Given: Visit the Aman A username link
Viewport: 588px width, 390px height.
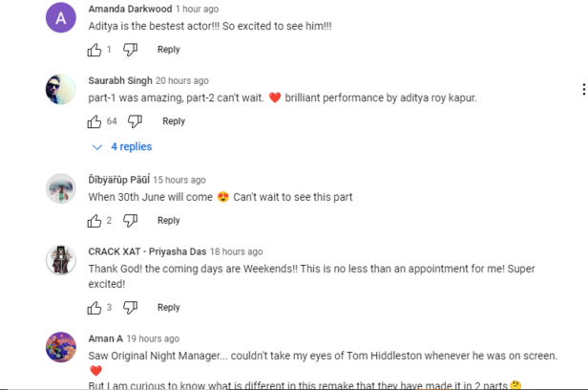Looking at the screenshot, I should pyautogui.click(x=105, y=338).
